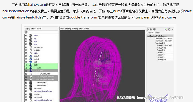
Task: Click the Eye_and_teeth transform icon
Action: point(31,74)
